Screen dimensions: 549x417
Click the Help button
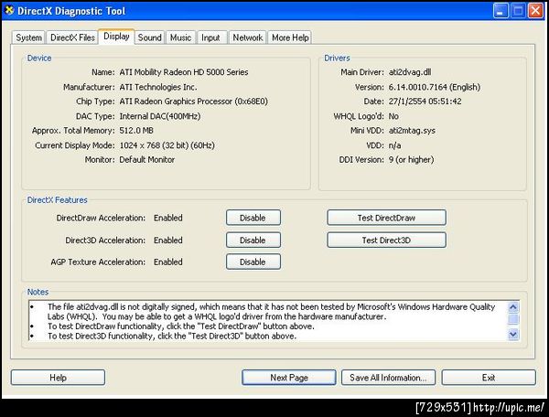coord(58,378)
